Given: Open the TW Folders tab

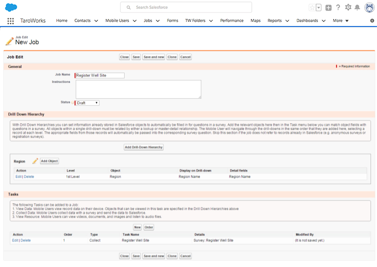Looking at the screenshot, I should pyautogui.click(x=195, y=20).
